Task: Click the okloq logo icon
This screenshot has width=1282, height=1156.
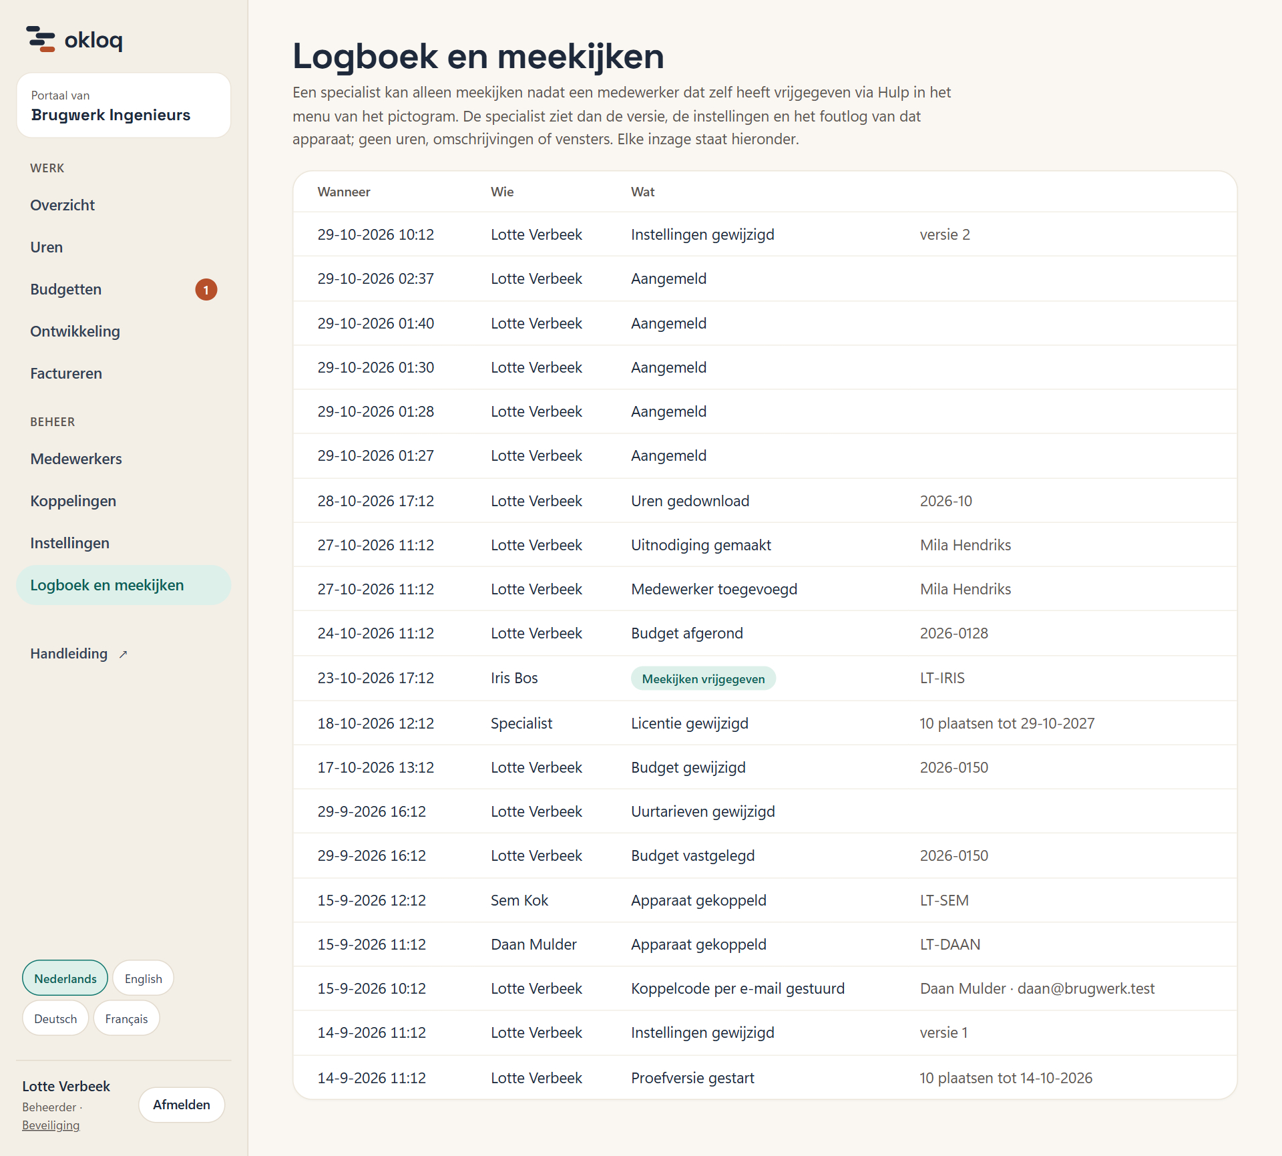Action: point(41,39)
